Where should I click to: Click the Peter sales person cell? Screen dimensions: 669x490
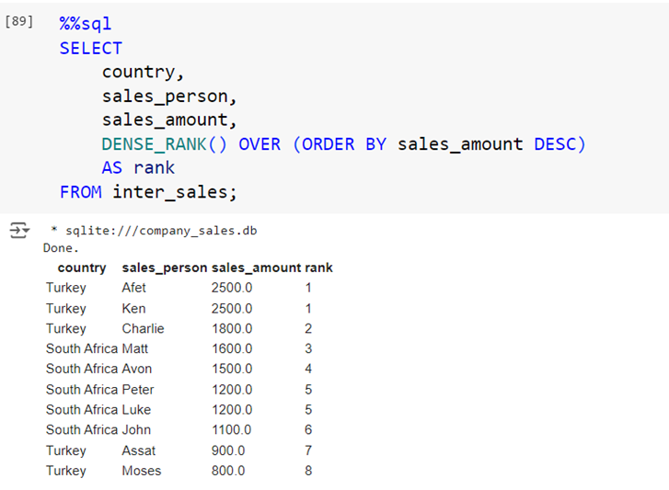click(138, 390)
